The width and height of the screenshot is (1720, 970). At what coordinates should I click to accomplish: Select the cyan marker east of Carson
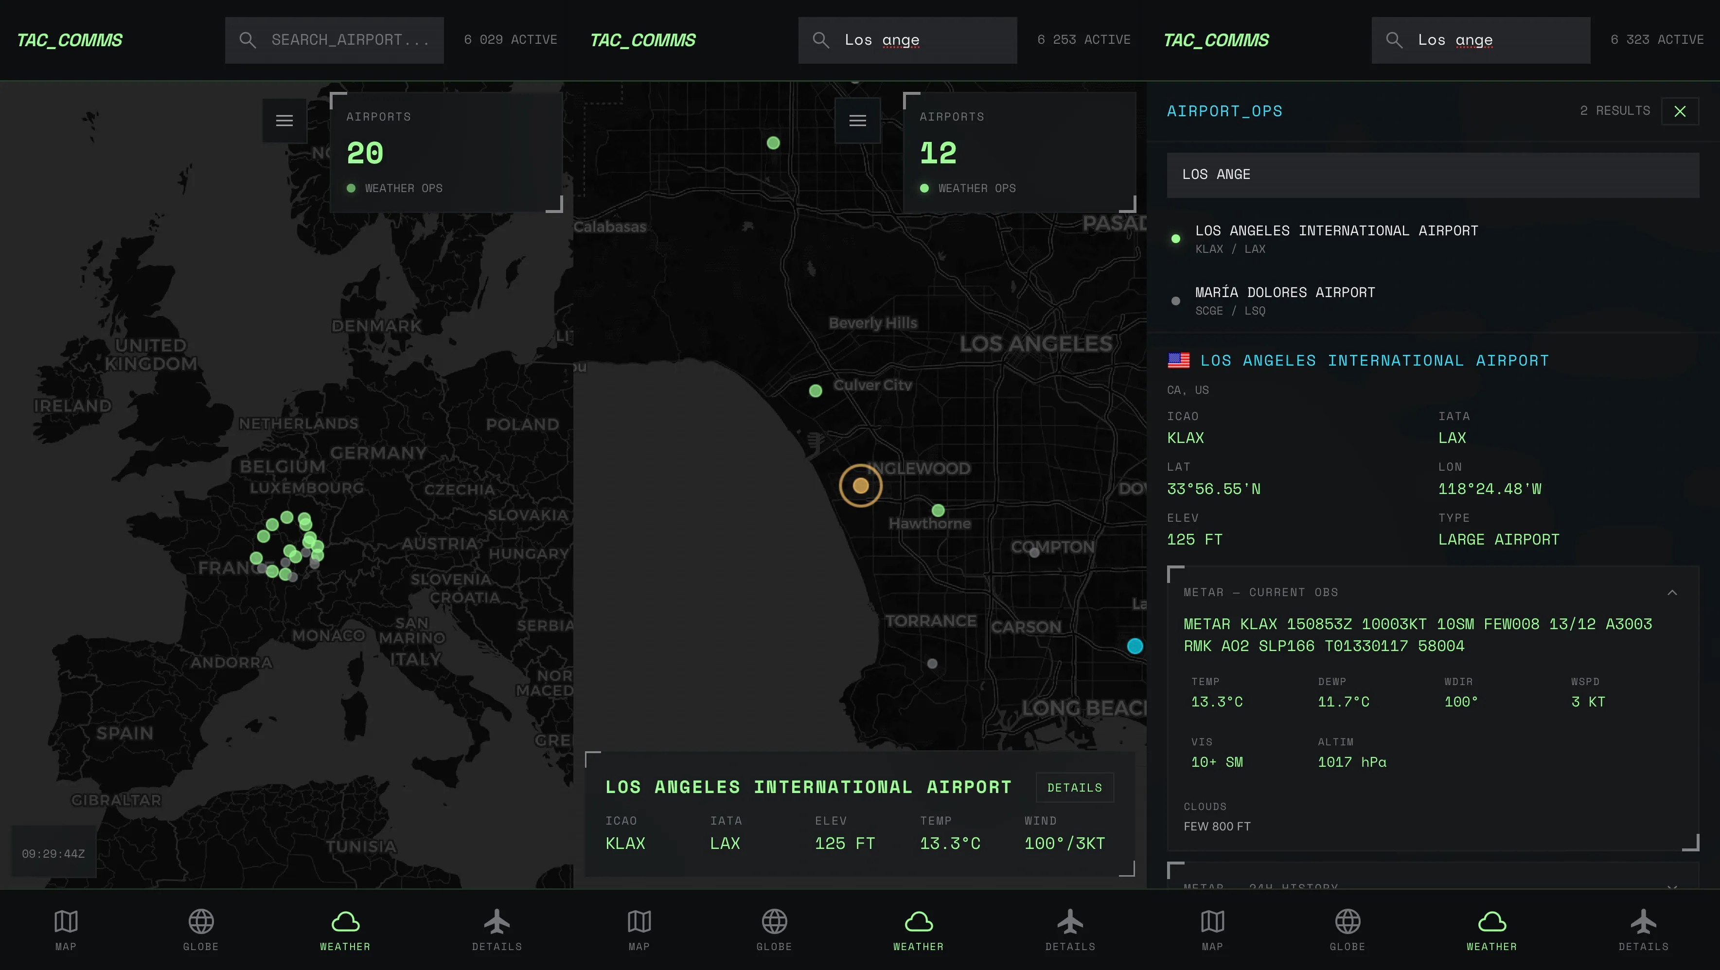(x=1135, y=646)
